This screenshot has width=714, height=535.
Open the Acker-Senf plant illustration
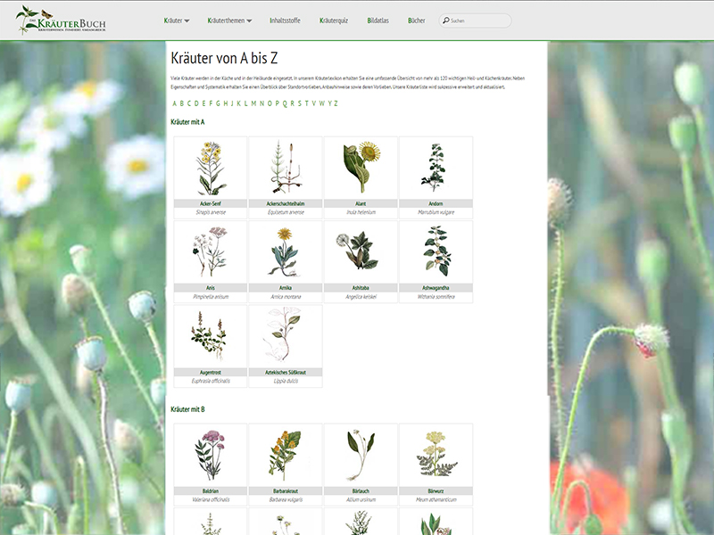coord(211,168)
